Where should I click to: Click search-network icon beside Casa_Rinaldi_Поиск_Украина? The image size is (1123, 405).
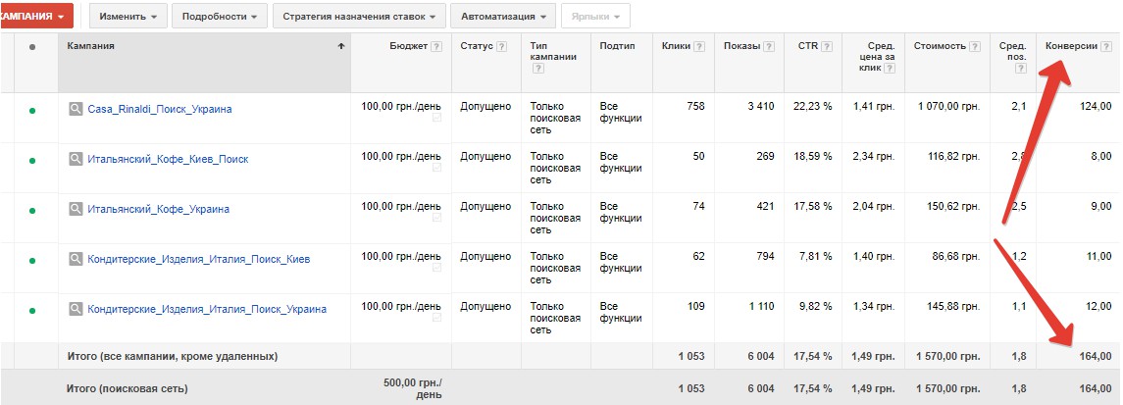pos(77,109)
